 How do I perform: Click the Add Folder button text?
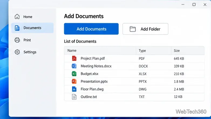tap(151, 29)
